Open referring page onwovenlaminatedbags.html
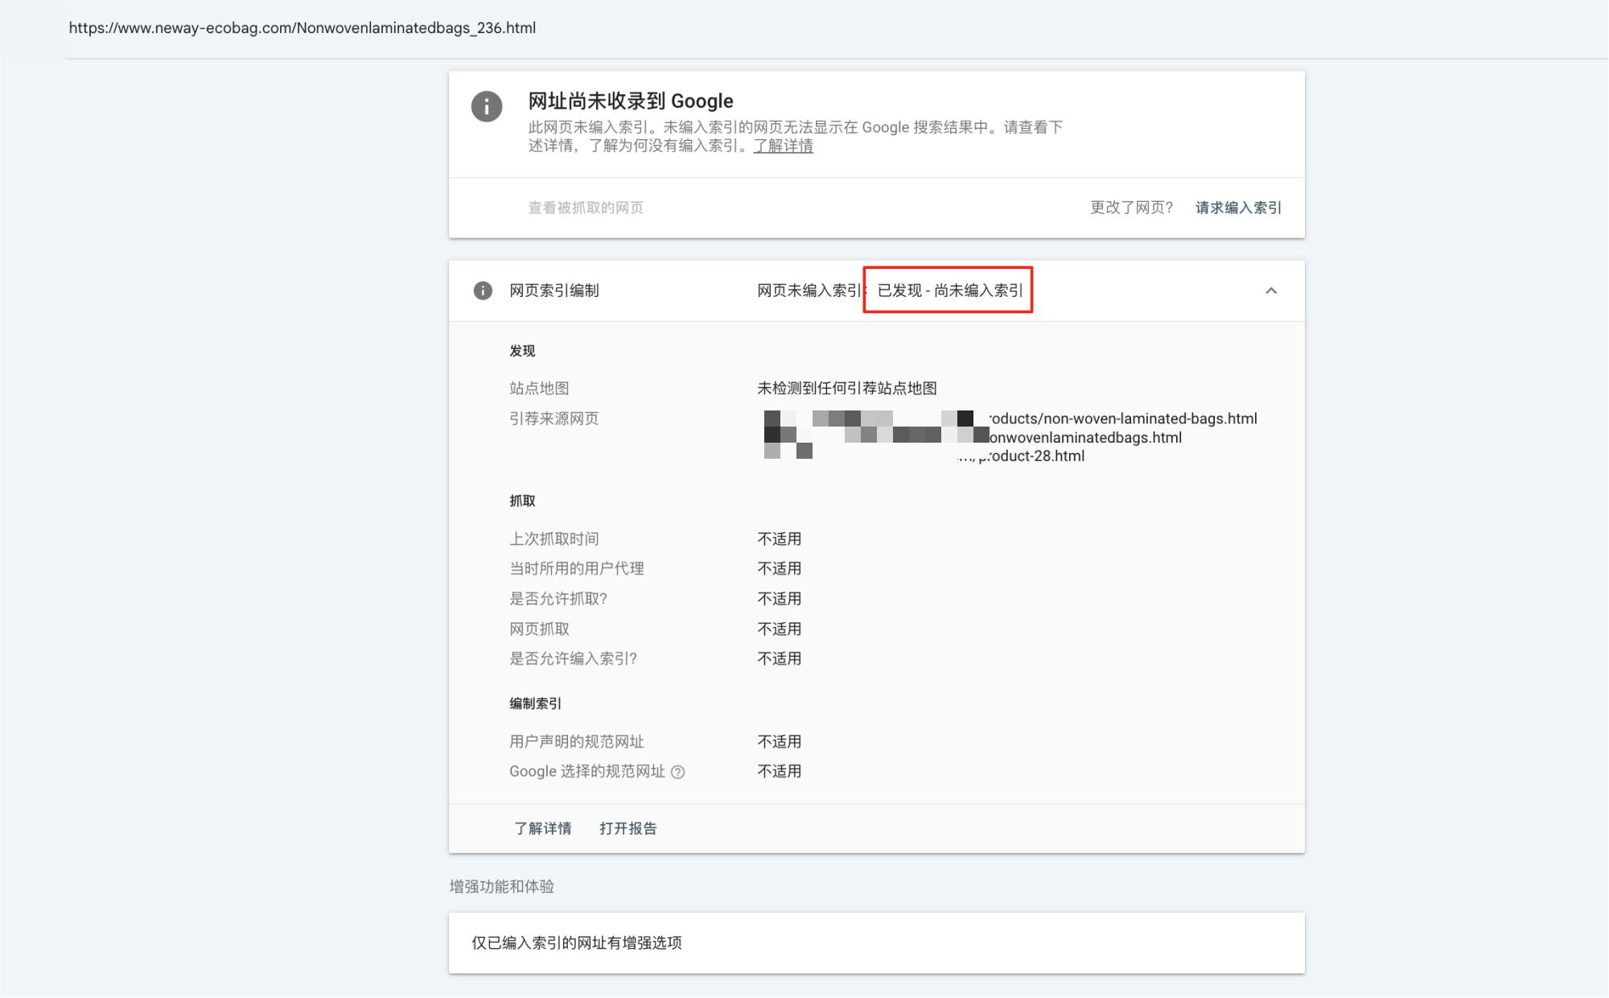Image resolution: width=1609 pixels, height=998 pixels. click(x=1085, y=437)
